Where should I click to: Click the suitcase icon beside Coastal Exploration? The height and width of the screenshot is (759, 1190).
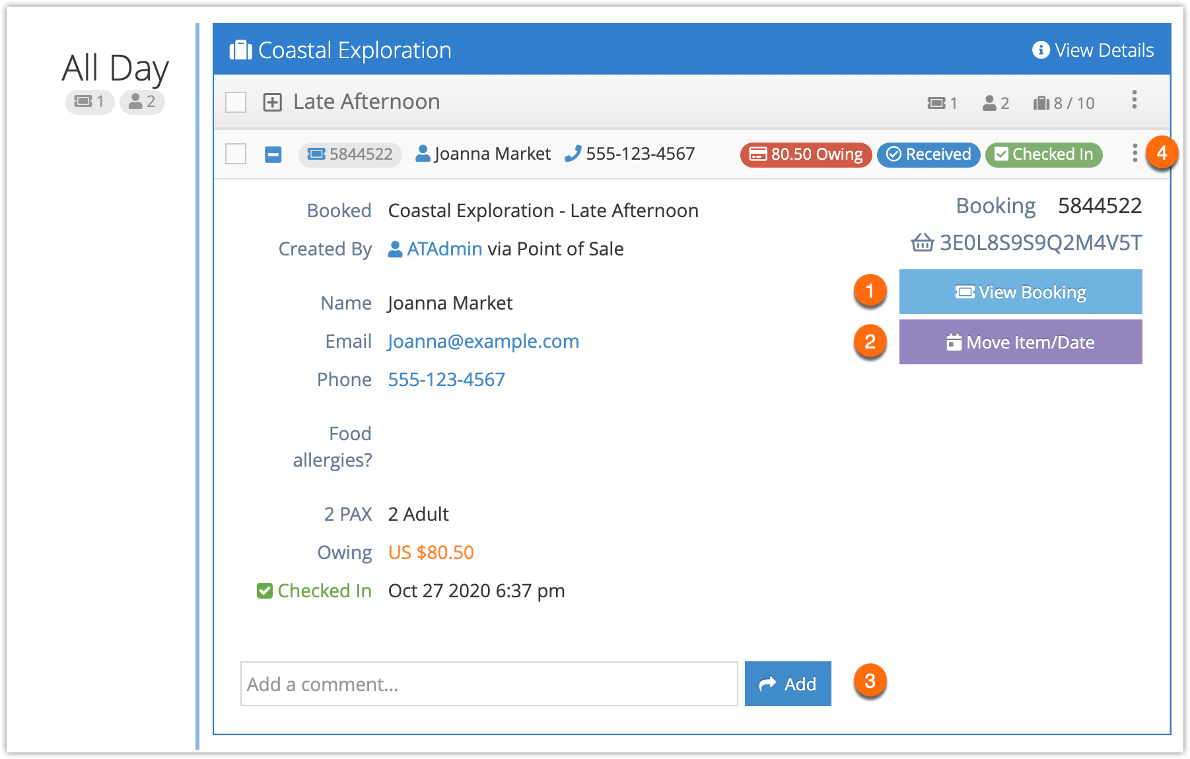click(240, 50)
